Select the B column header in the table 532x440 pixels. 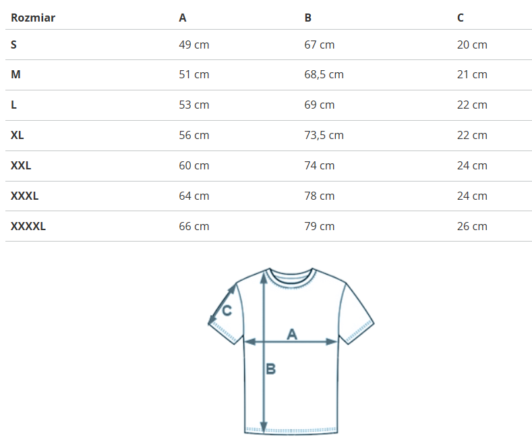pyautogui.click(x=308, y=18)
